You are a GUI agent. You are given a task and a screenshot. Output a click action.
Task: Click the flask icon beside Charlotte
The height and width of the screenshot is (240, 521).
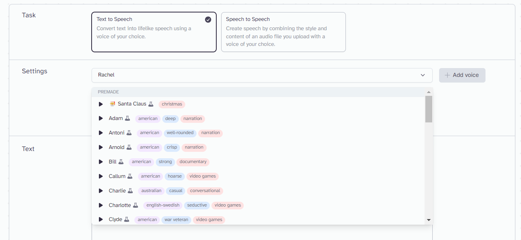point(136,205)
